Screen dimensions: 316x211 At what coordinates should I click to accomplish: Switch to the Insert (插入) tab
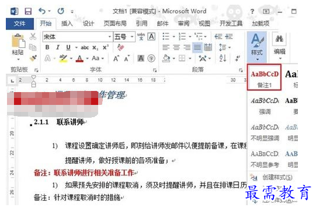67,24
